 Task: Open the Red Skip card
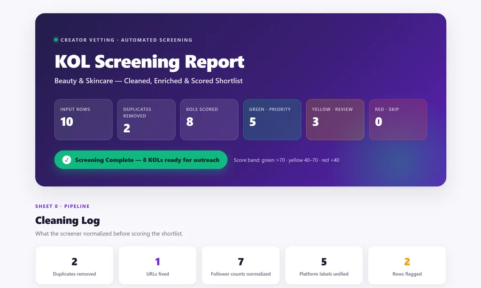pyautogui.click(x=398, y=120)
